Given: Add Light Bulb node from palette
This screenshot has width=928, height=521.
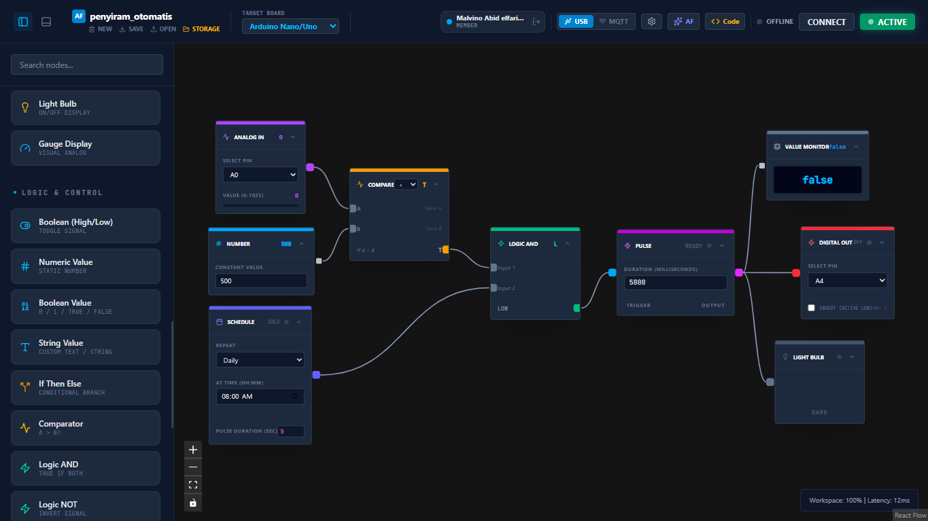Looking at the screenshot, I should tap(86, 107).
